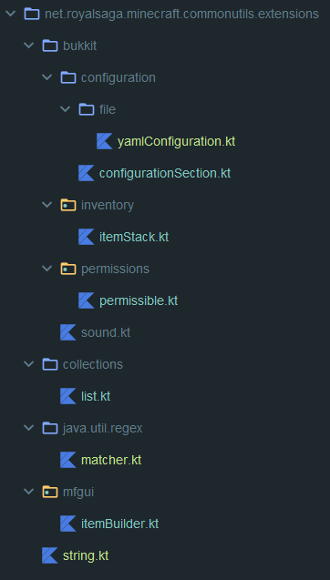Screen dimensions: 330x580
Task: Click the yellow folder icon of inventory
Action: coord(68,205)
